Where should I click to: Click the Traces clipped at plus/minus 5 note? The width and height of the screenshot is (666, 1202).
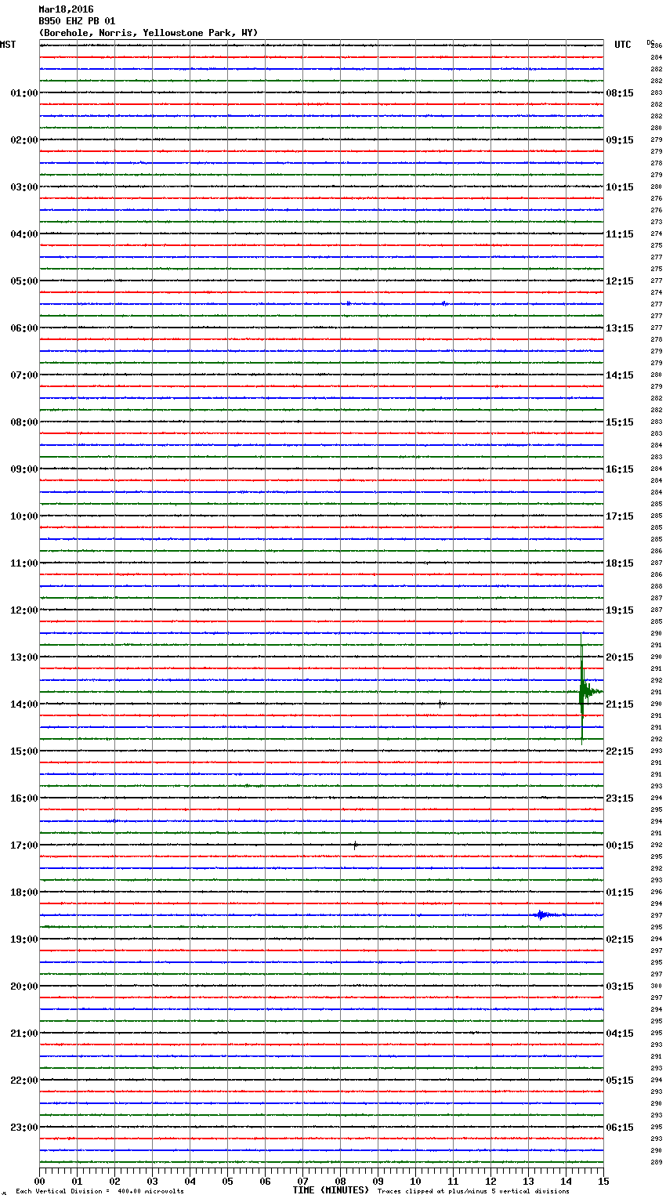[x=473, y=1191]
